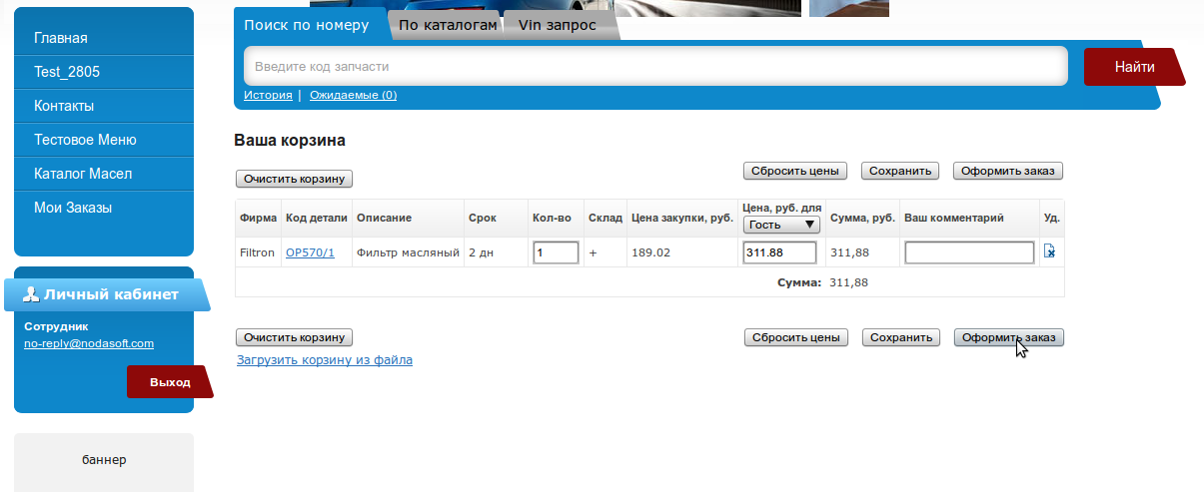Open the Гость price group dropdown
Image resolution: width=1204 pixels, height=492 pixels.
[x=781, y=226]
